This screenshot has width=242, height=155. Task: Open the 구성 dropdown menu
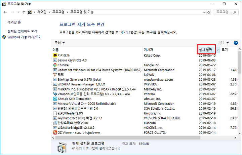59,43
